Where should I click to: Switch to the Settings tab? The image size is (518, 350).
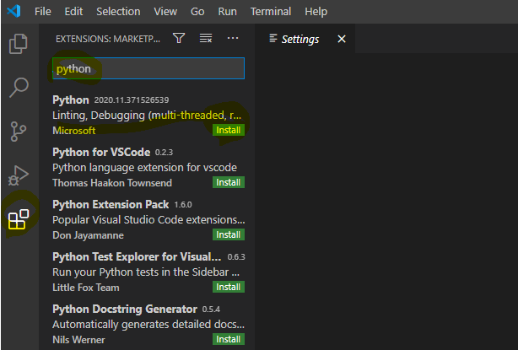click(300, 40)
